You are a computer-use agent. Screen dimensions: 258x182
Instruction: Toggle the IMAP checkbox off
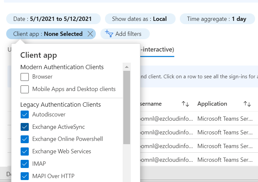click(25, 164)
